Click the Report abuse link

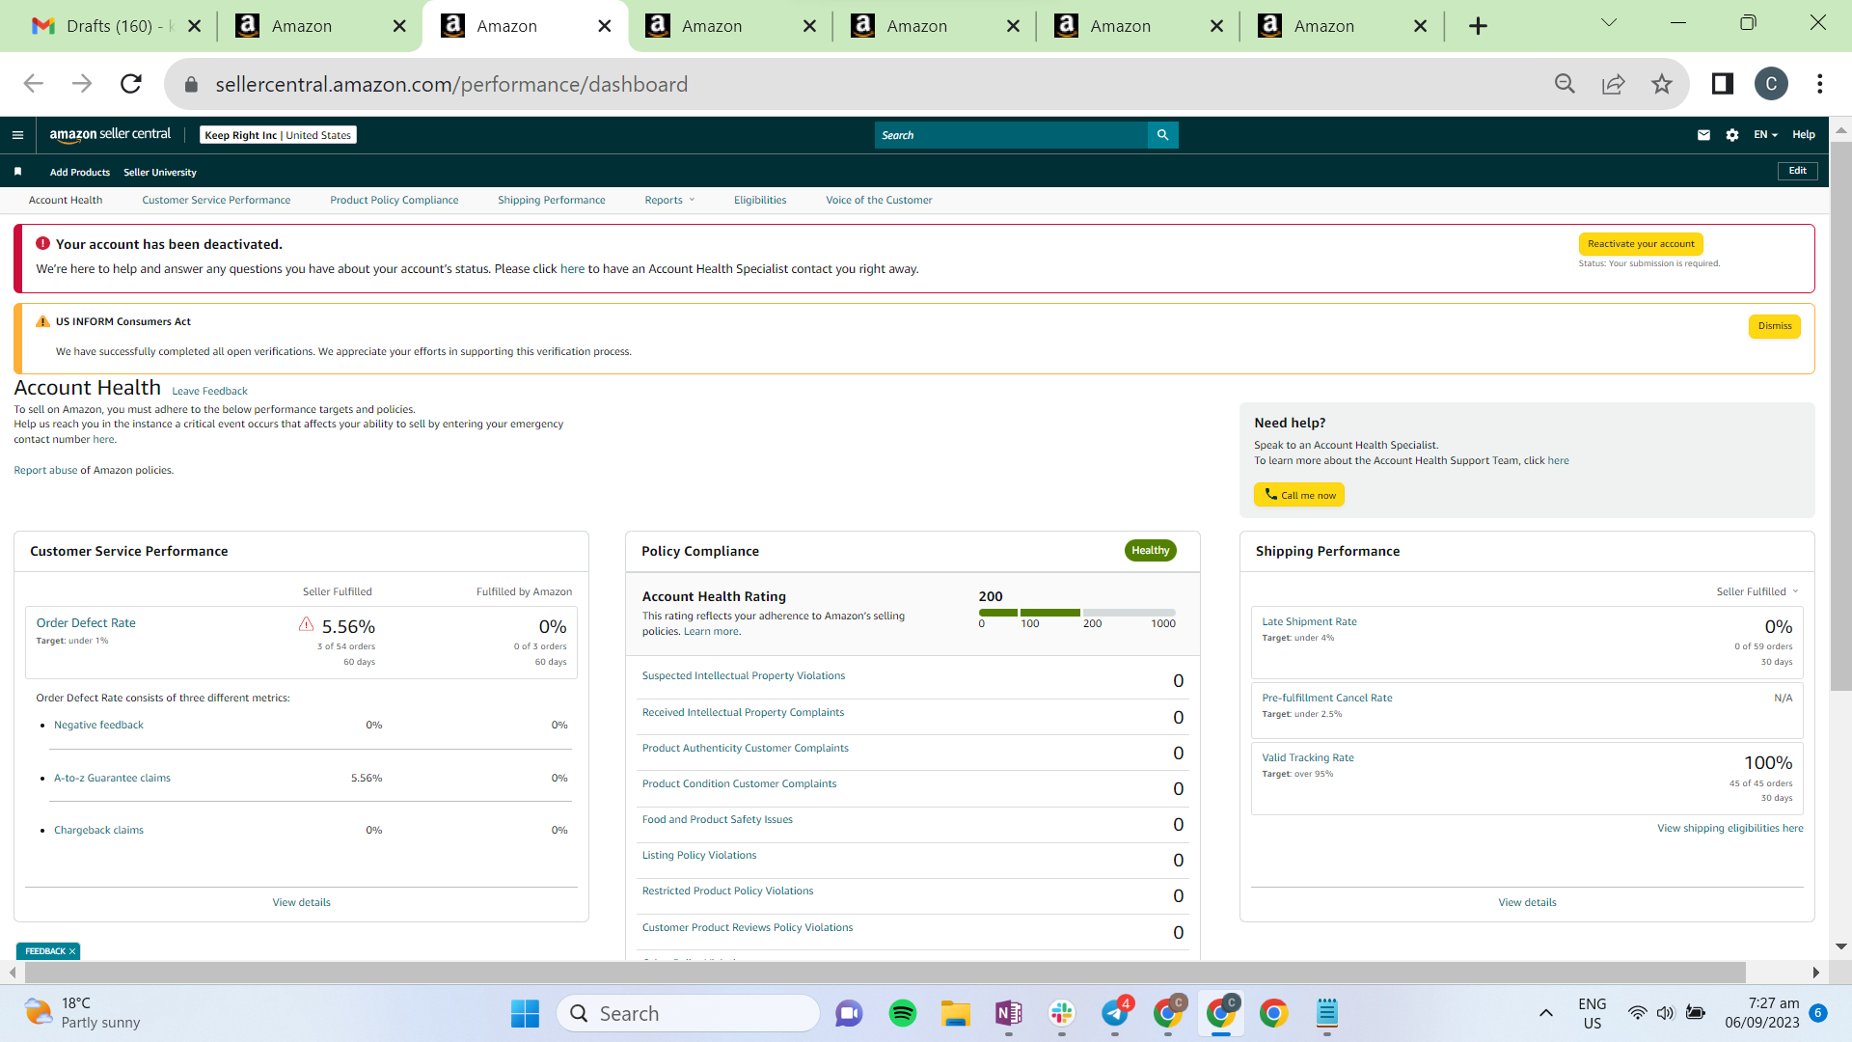[45, 471]
